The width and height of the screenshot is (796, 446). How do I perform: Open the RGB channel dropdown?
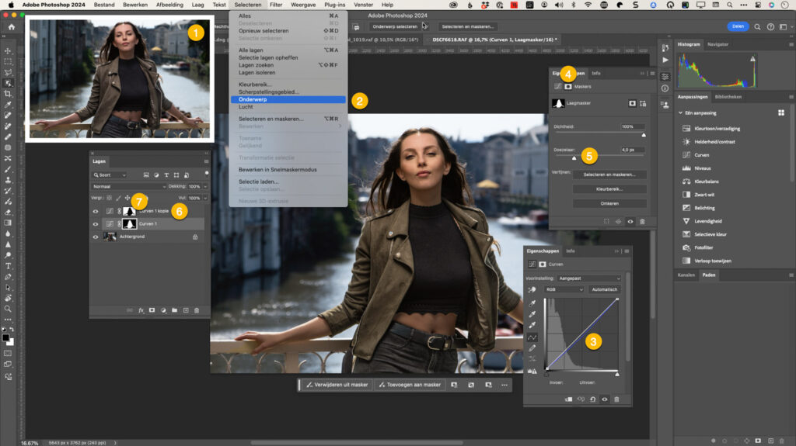coord(564,289)
